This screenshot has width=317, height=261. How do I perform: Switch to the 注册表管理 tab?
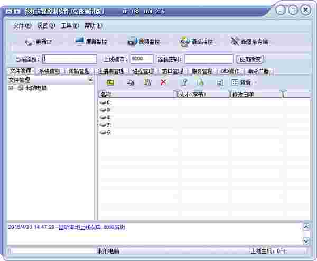111,71
